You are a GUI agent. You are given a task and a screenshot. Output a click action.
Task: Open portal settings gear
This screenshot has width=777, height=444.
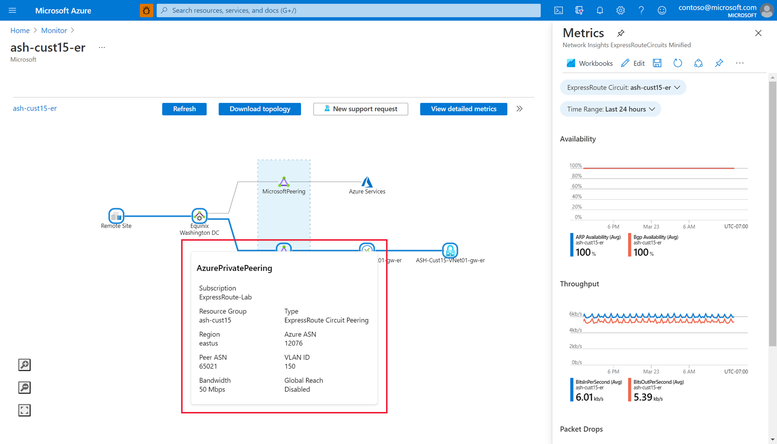click(x=621, y=10)
